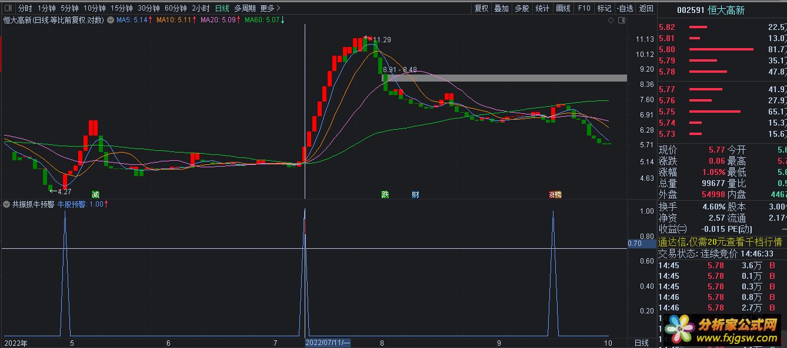Click the 5.78 ask price row
Screen dimensions: 787x348
(x=722, y=72)
